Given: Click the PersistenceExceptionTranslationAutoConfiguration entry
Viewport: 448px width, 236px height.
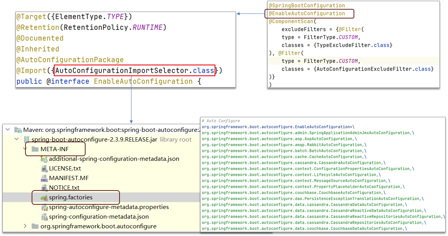Looking at the screenshot, I should click(x=313, y=199).
